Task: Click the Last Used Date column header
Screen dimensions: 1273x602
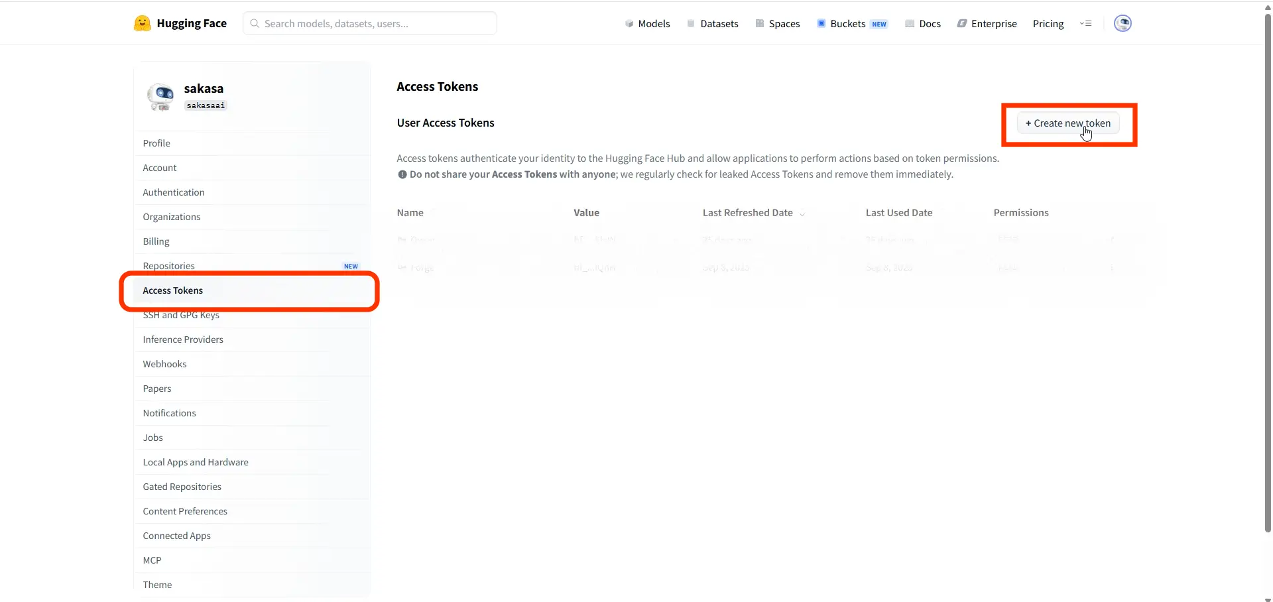Action: tap(899, 213)
